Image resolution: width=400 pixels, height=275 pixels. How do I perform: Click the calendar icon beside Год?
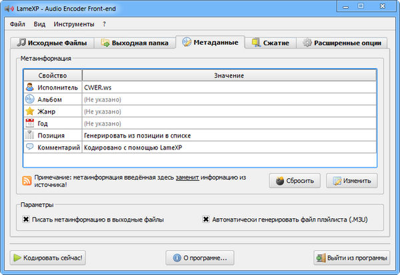click(29, 123)
